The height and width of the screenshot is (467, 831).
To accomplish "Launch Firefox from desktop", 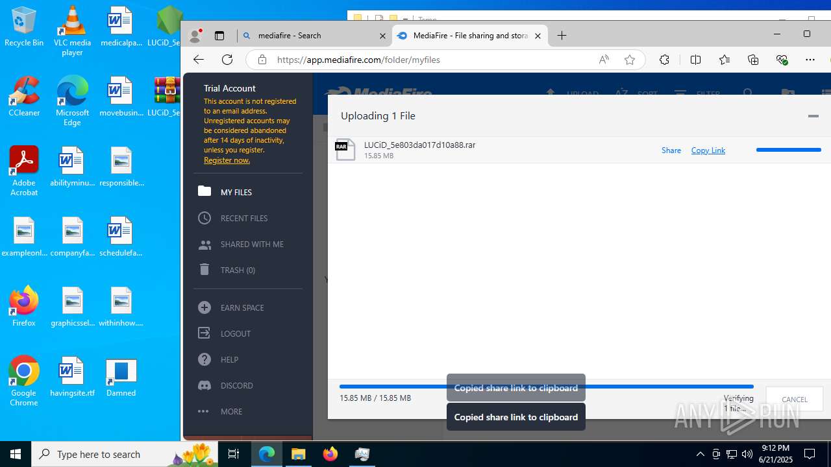I will (24, 306).
